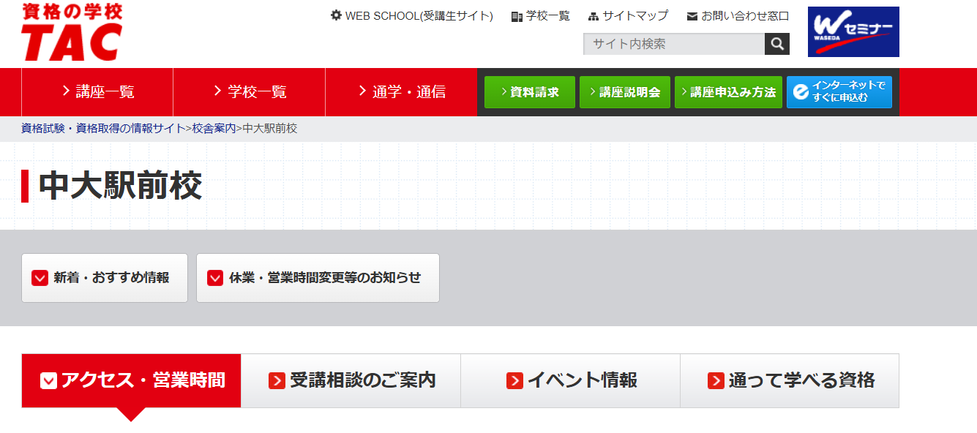Select the アクセス・営業時間 tab
This screenshot has height=433, width=977.
tap(132, 380)
